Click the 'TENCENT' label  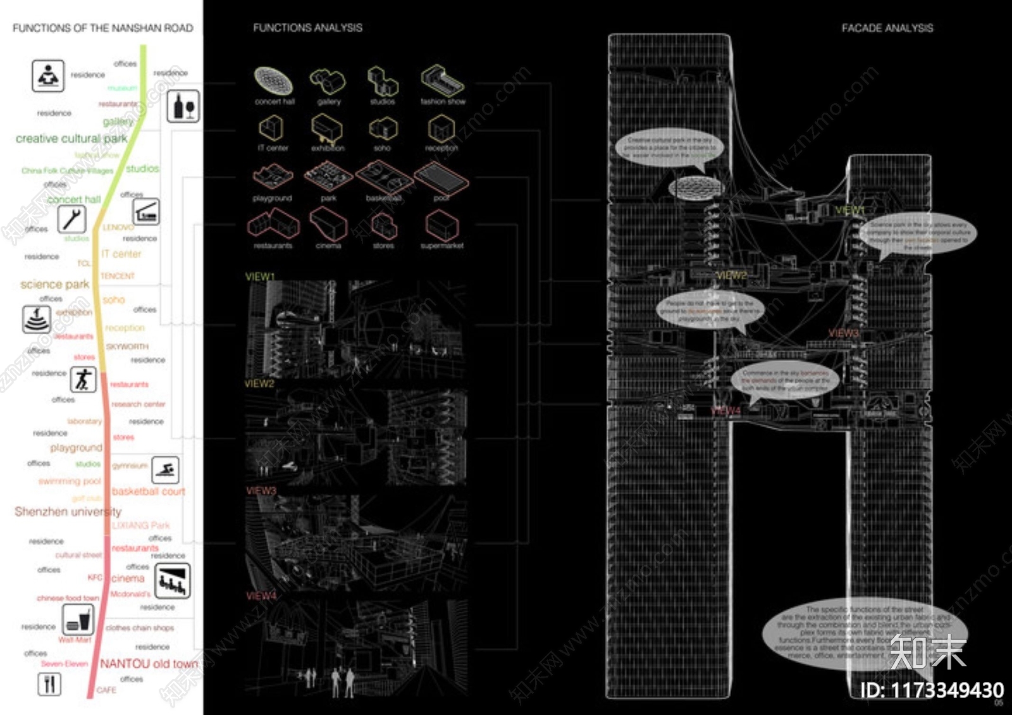click(118, 277)
